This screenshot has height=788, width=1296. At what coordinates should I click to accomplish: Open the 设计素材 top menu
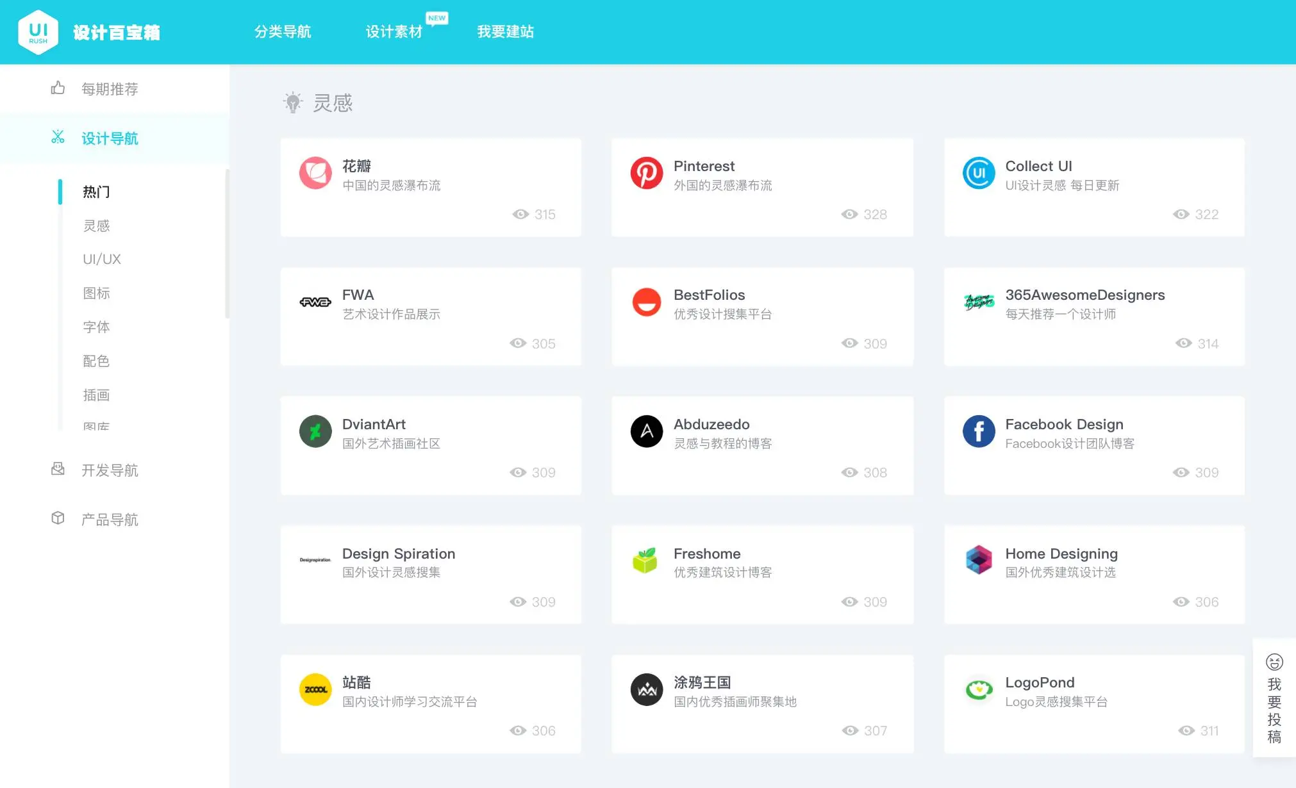coord(394,31)
